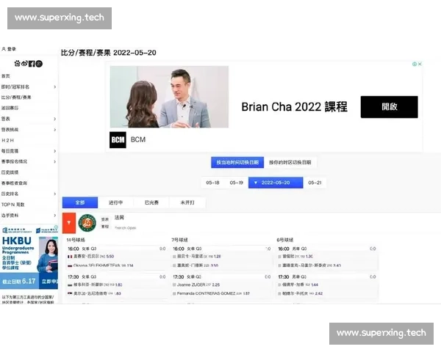Click the Roland Garros tournament logo
The height and width of the screenshot is (352, 441).
[x=87, y=223]
